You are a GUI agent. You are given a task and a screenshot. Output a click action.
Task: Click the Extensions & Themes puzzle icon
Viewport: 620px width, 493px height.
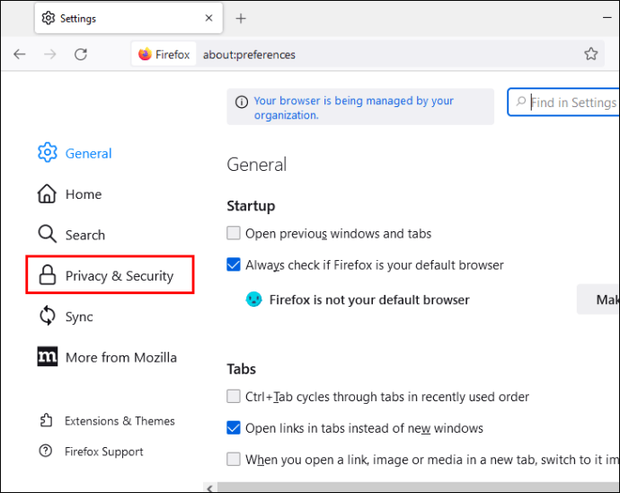[46, 420]
